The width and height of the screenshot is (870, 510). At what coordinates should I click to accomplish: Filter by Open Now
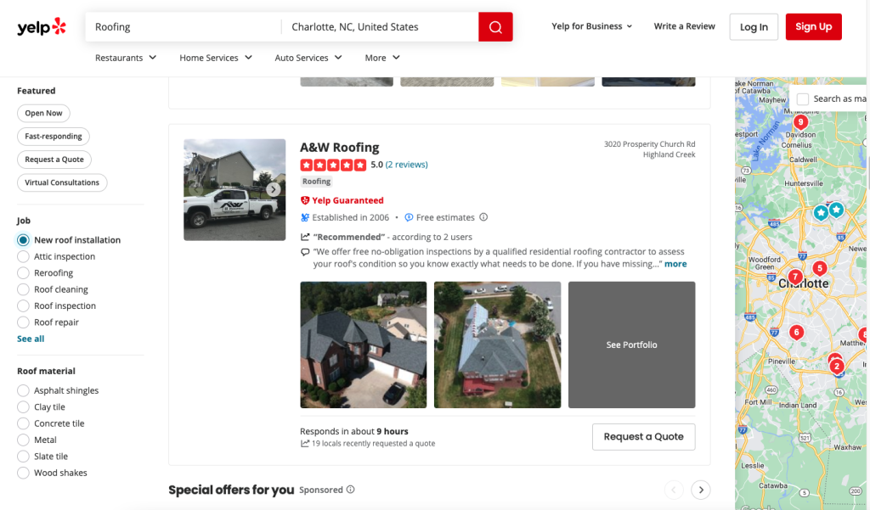point(43,113)
